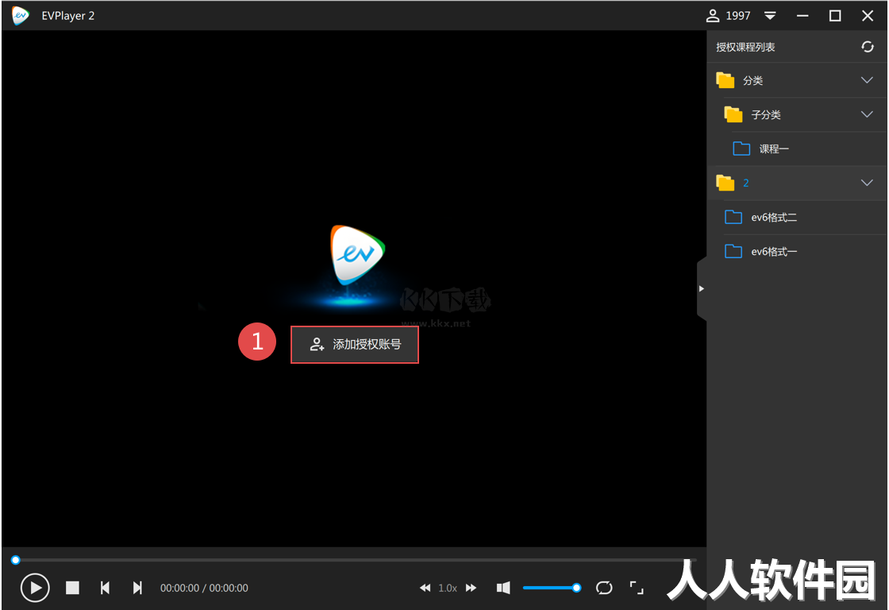
Task: Open the user account 1997 profile
Action: click(728, 16)
